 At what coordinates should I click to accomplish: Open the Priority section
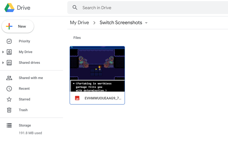24,41
